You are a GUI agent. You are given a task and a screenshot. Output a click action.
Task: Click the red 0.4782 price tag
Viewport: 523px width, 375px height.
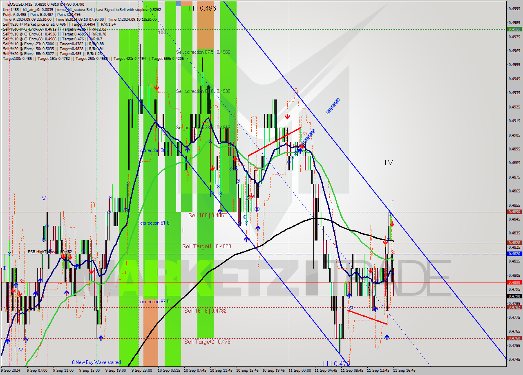(514, 307)
